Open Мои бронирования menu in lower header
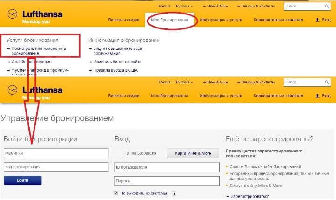336x200 pixels. 169,96
